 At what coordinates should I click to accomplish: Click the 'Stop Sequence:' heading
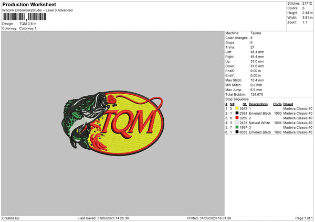pyautogui.click(x=237, y=99)
